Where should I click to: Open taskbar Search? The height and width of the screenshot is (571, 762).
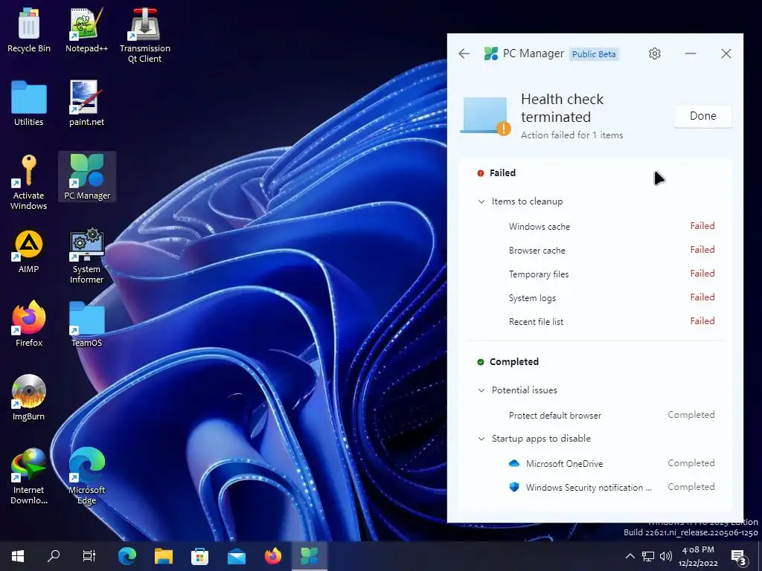click(x=54, y=555)
